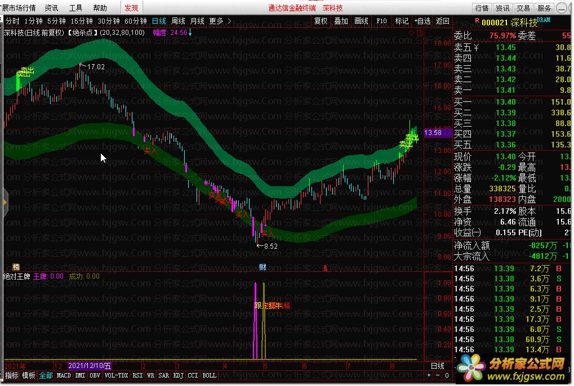Click the 复权 toolbar button
The height and width of the screenshot is (386, 574).
pyautogui.click(x=321, y=21)
